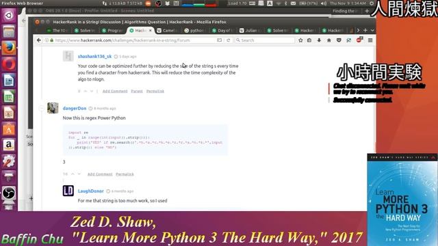
Task: Open Amazon launcher in the dock
Action: click(9, 146)
